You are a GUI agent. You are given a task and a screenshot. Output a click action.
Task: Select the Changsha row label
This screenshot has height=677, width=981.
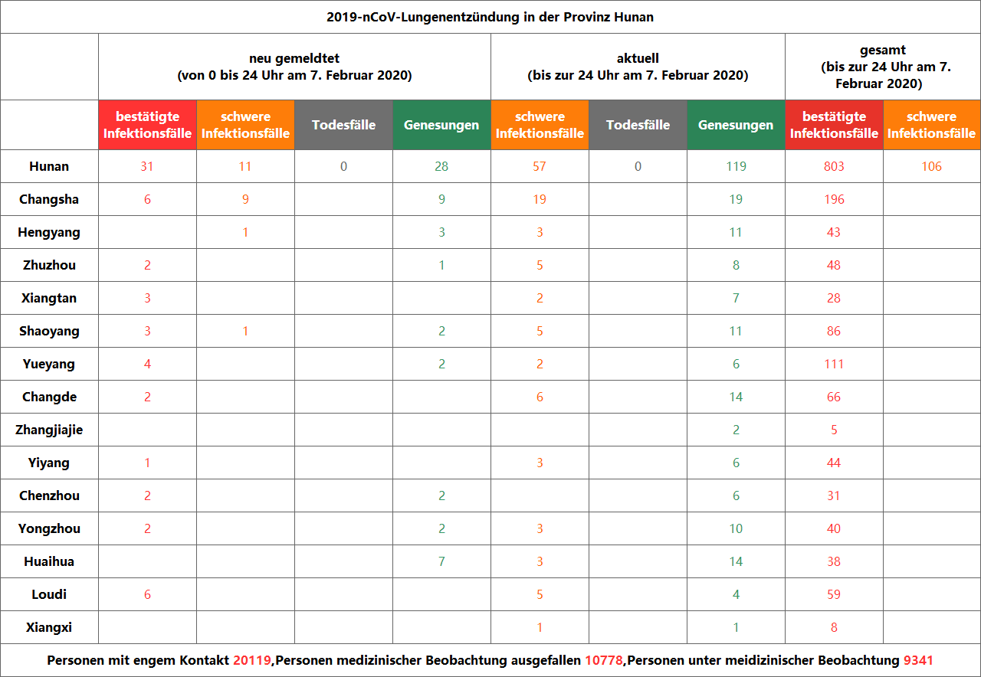tap(49, 199)
